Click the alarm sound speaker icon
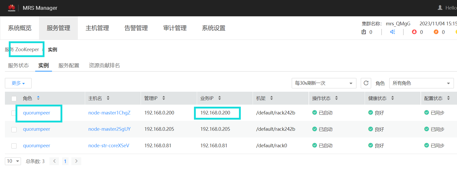 (393, 32)
